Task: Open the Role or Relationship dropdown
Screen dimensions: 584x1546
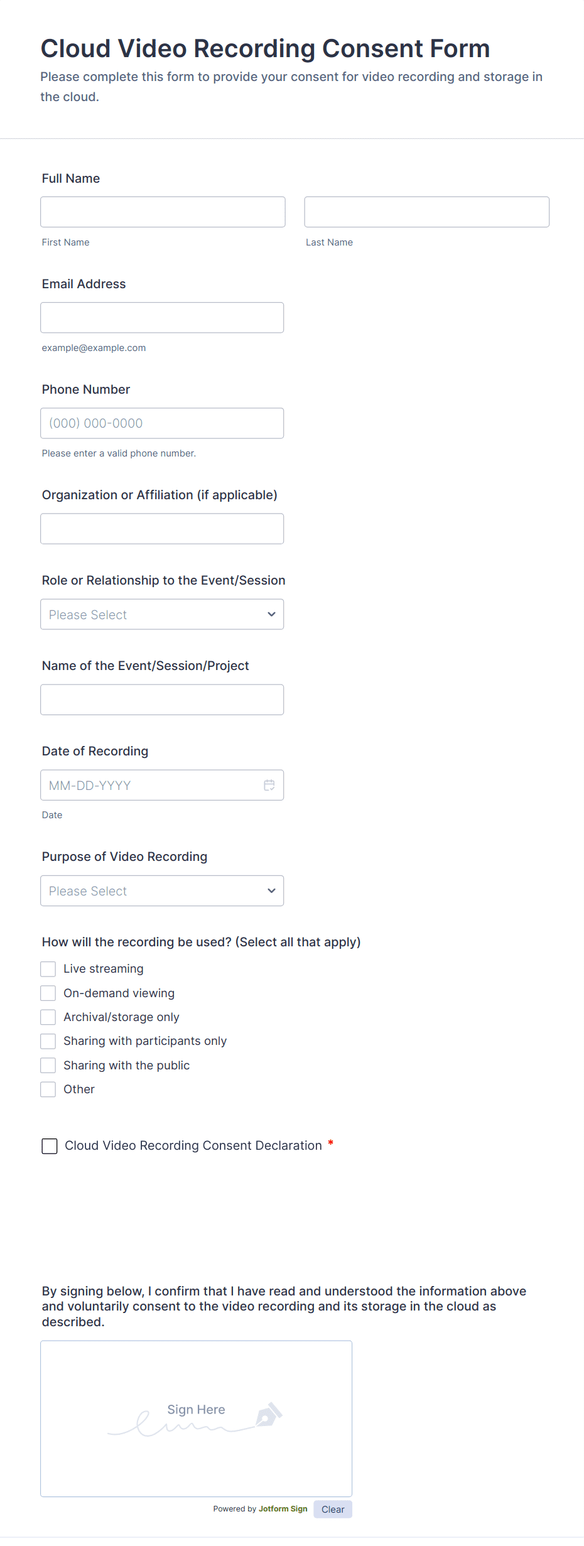Action: [x=162, y=614]
